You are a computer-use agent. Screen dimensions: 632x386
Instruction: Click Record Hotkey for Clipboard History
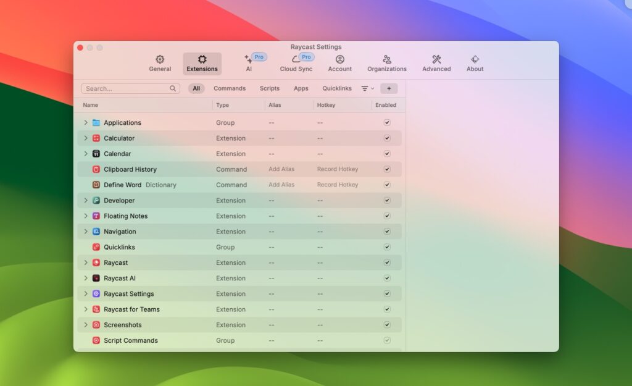(x=337, y=169)
